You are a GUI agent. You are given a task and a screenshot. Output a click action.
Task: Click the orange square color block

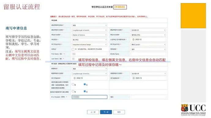193,16
